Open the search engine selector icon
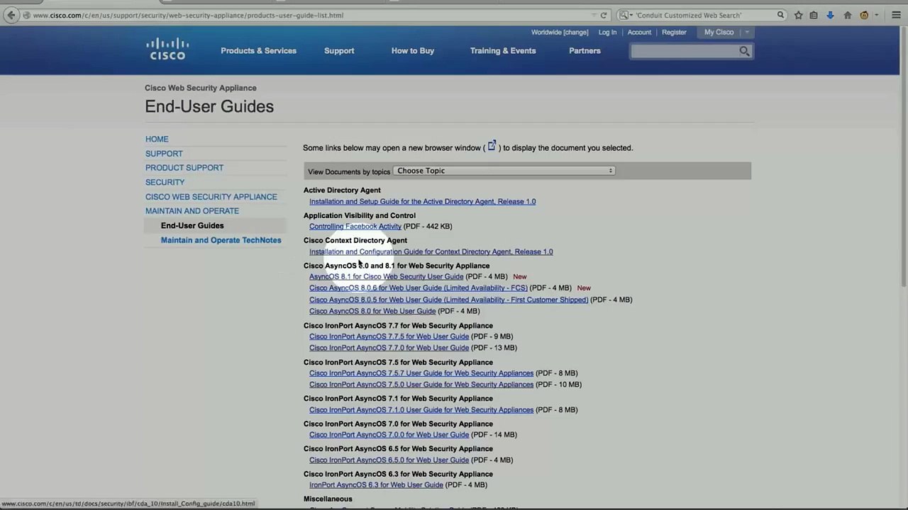908x510 pixels. click(x=624, y=15)
